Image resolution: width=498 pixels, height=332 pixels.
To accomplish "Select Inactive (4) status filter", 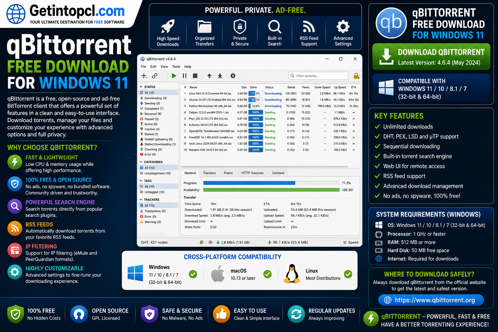I will tap(158, 129).
